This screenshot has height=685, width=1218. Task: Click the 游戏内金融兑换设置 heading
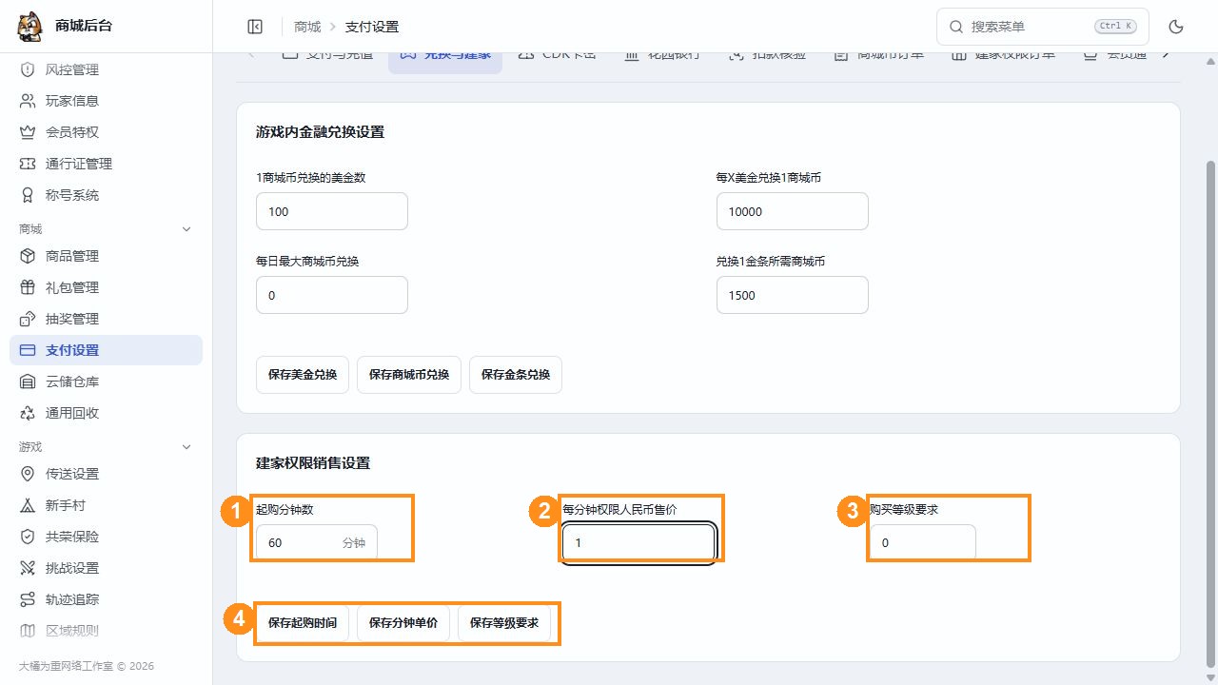pos(321,132)
